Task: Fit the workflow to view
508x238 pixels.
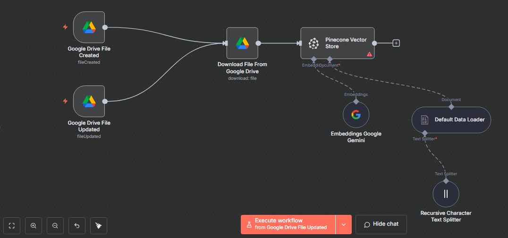Action: click(12, 225)
